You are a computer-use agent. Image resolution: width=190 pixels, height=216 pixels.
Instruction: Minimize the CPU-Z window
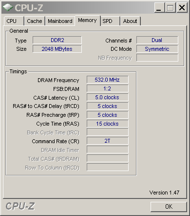pos(159,8)
